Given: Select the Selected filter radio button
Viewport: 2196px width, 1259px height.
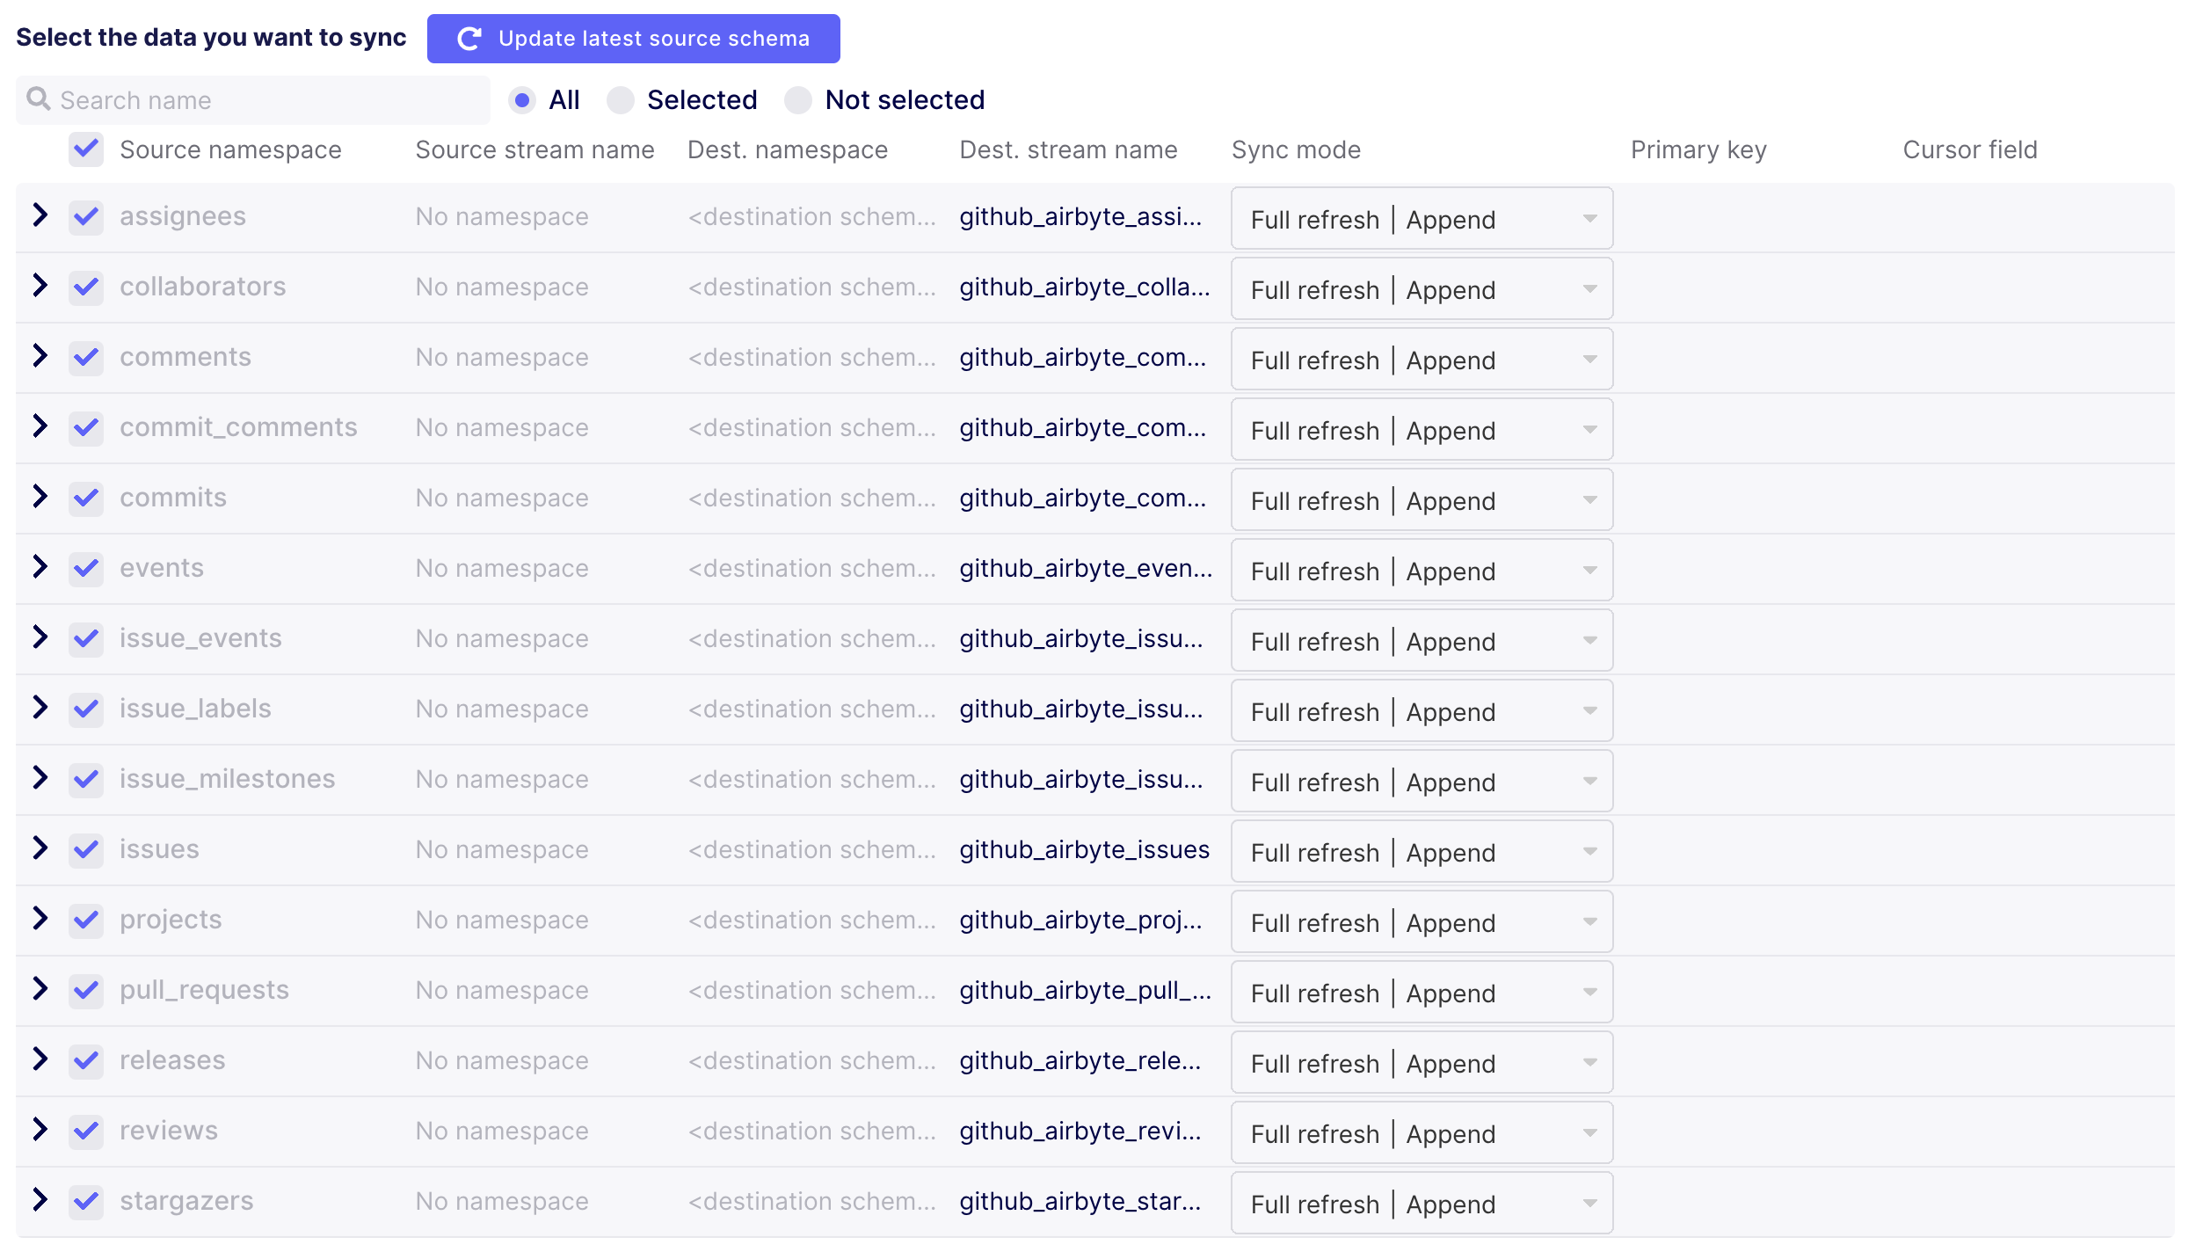Looking at the screenshot, I should coord(621,100).
